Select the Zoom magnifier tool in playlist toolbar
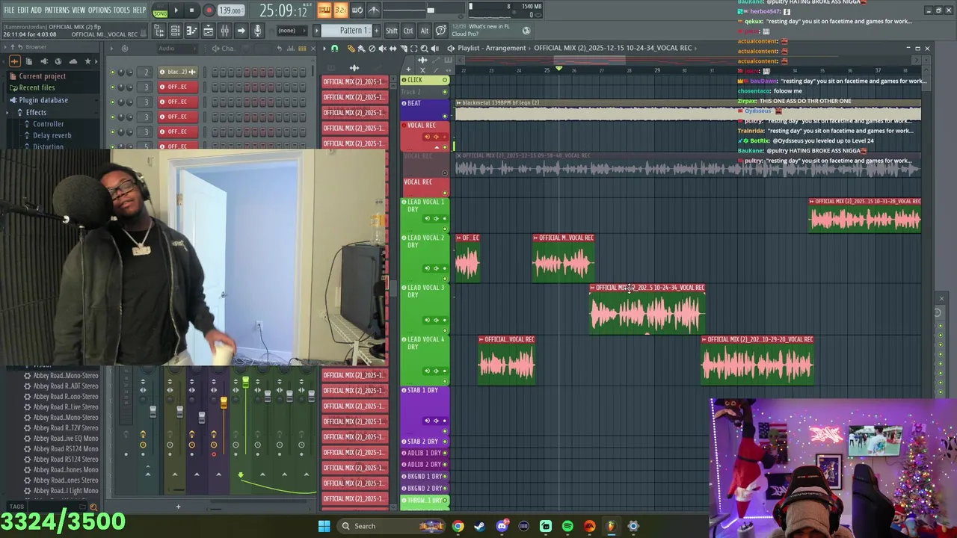This screenshot has width=957, height=538. pos(425,49)
